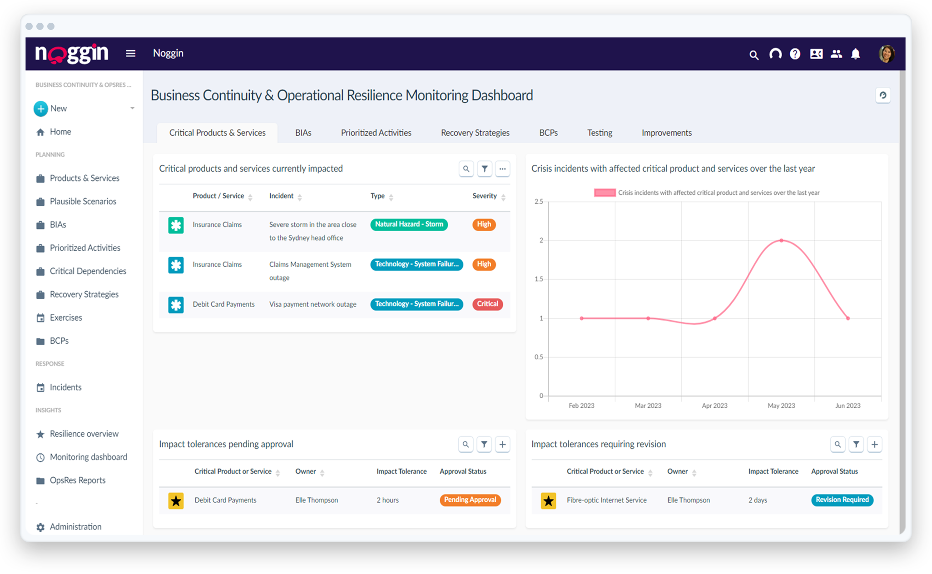Click the star icon beside Debit Card Payments
Screen dimensions: 932x574
(x=176, y=500)
